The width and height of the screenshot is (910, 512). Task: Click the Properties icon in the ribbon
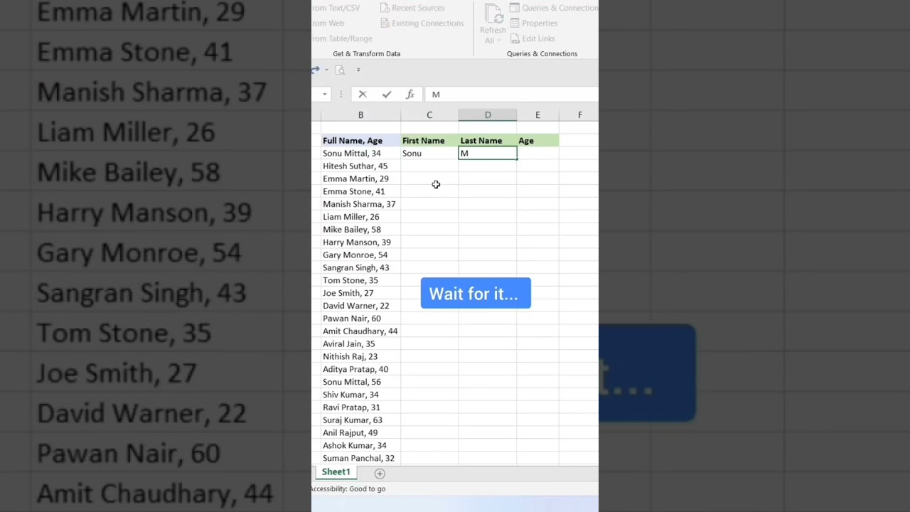pyautogui.click(x=515, y=23)
